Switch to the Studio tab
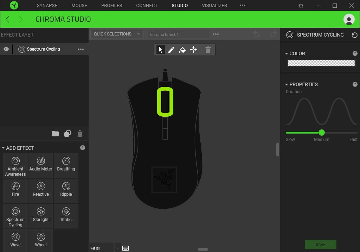This screenshot has width=360, height=252. [180, 6]
